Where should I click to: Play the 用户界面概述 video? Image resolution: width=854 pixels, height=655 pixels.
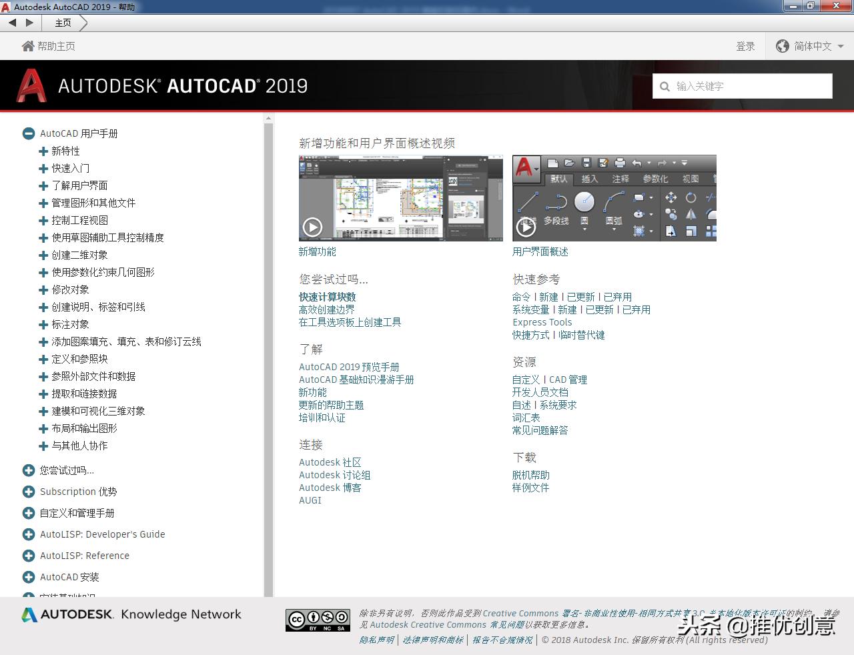[x=526, y=226]
